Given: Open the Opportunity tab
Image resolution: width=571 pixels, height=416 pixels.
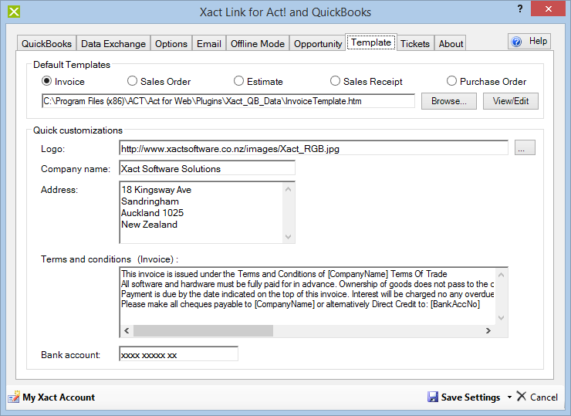Looking at the screenshot, I should click(318, 43).
